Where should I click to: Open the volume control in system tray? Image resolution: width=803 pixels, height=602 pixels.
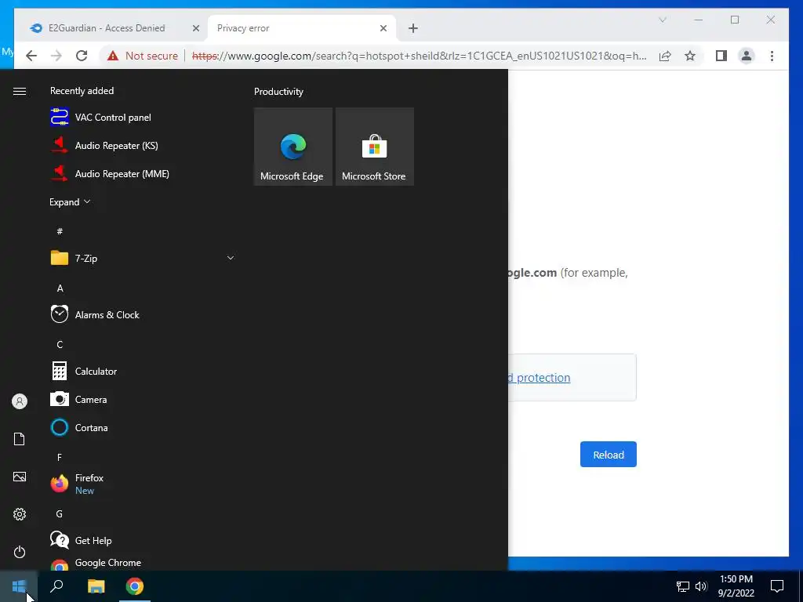[x=701, y=586]
